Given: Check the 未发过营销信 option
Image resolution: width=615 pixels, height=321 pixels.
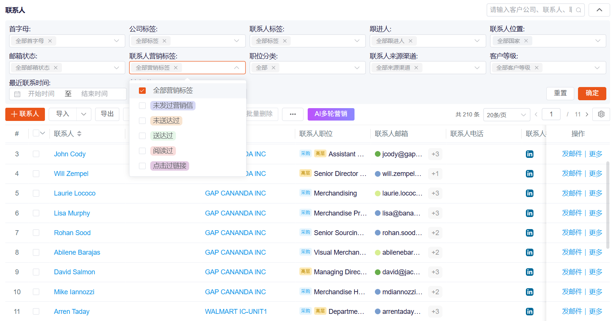Looking at the screenshot, I should pyautogui.click(x=142, y=106).
